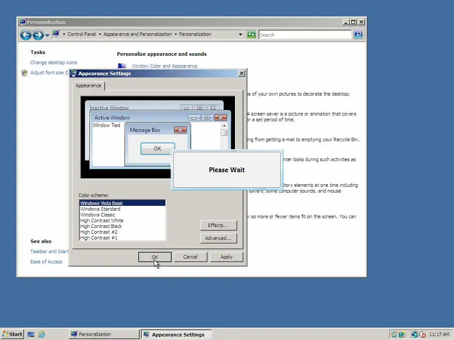
Task: Click preview Active Window maximize icon
Action: tap(207, 117)
